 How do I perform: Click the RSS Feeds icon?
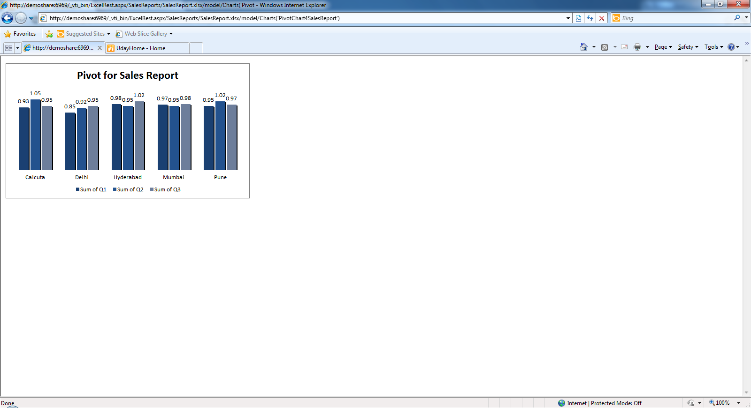pos(605,47)
